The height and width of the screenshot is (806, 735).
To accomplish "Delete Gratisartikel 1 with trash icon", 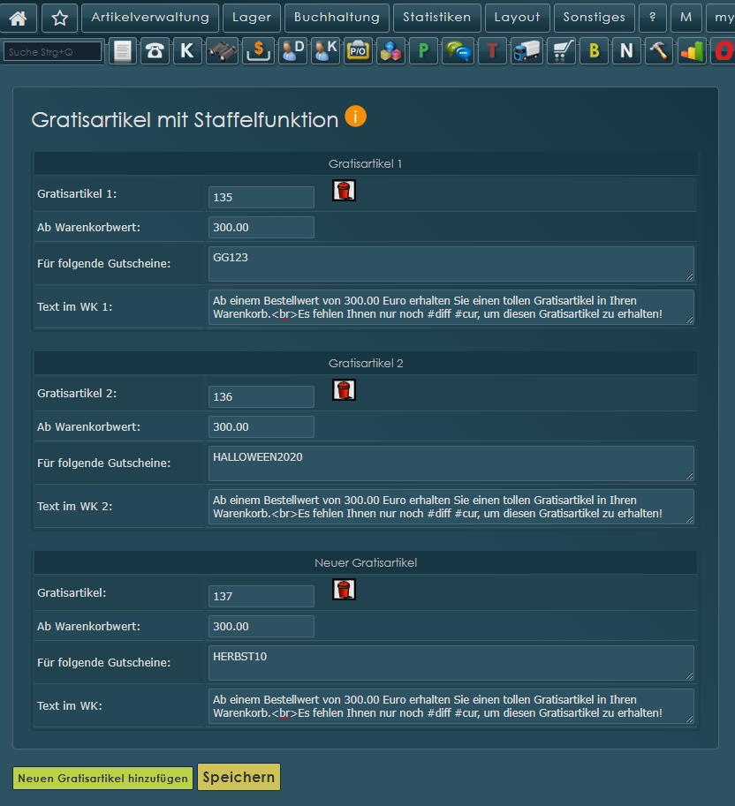I will coord(344,190).
